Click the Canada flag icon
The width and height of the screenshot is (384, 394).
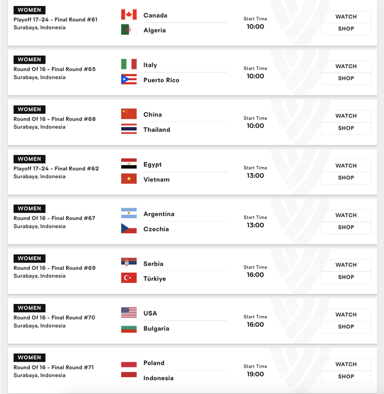tap(129, 14)
